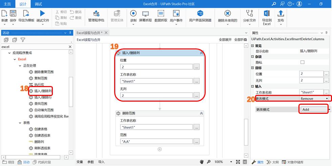This screenshot has height=166, width=332.
Task: Click 分析文件 (Analyze File) icon
Action: click(x=249, y=14)
